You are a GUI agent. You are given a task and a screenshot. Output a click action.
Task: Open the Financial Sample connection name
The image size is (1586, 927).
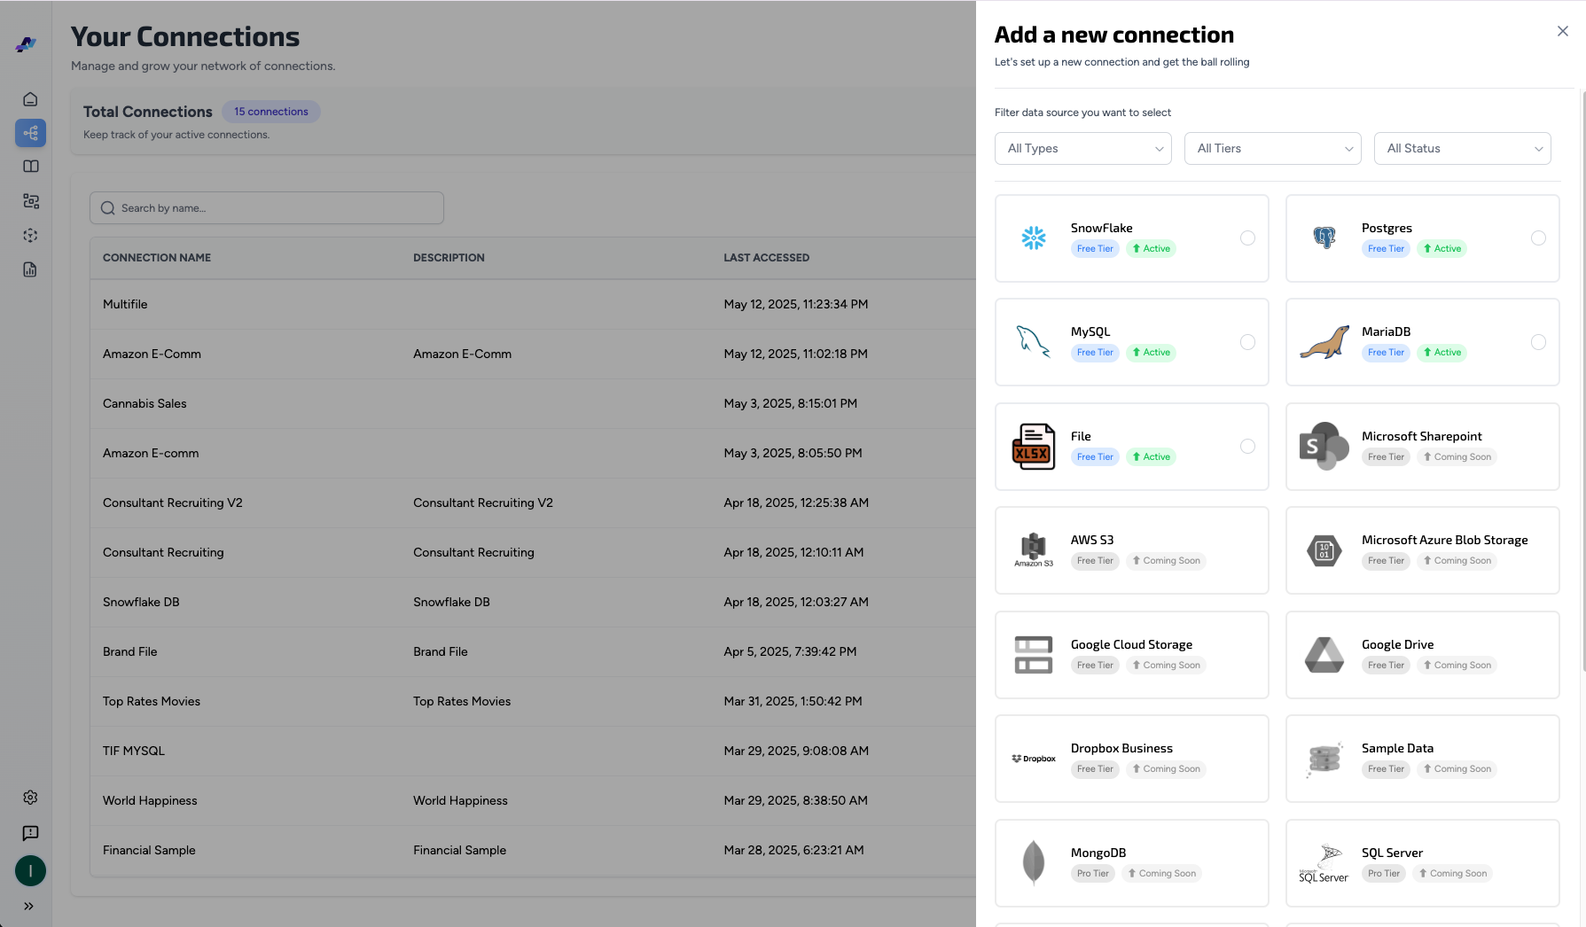pyautogui.click(x=149, y=850)
